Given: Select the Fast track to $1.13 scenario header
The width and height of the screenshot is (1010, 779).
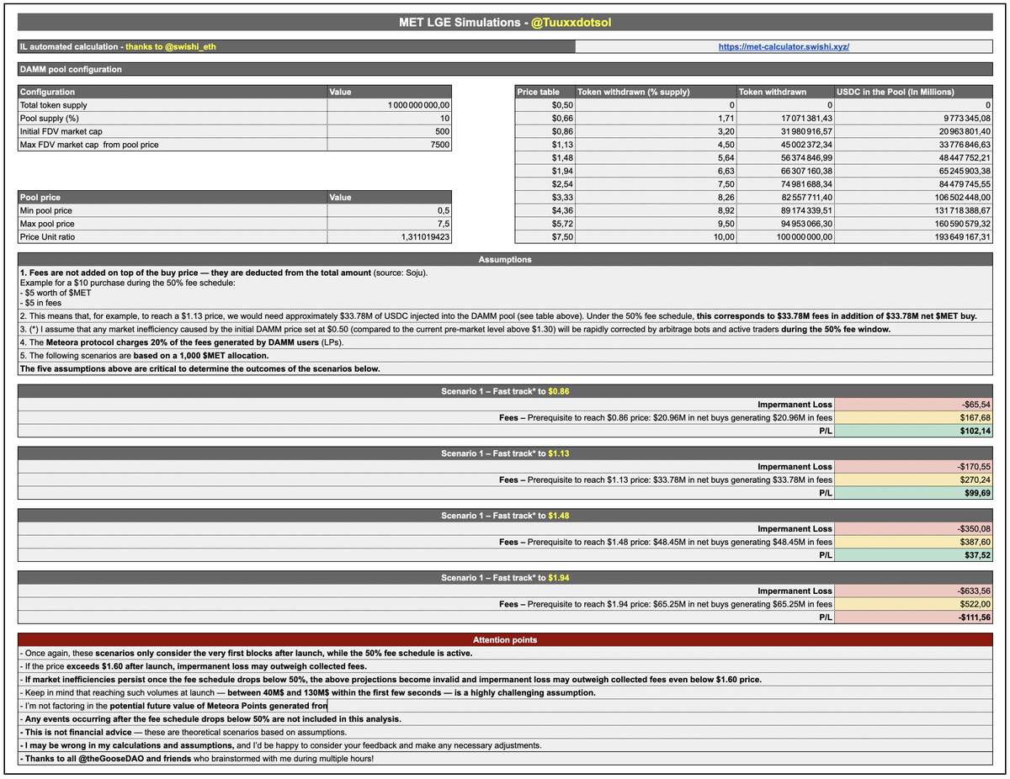Looking at the screenshot, I should (x=505, y=453).
